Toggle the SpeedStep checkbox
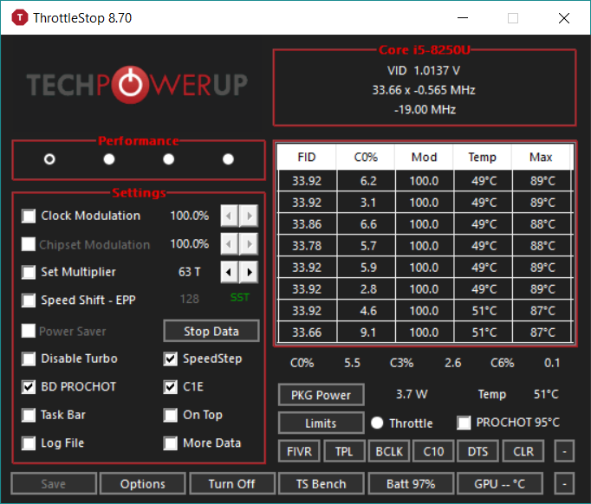The height and width of the screenshot is (504, 591). pos(171,359)
